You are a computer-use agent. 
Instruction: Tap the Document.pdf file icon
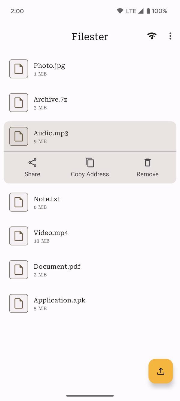click(x=19, y=270)
